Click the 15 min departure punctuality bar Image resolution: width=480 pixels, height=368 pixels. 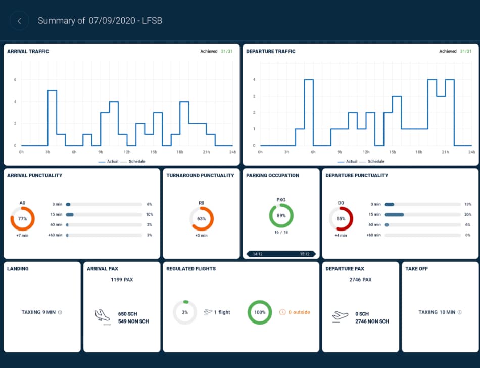[x=422, y=215]
